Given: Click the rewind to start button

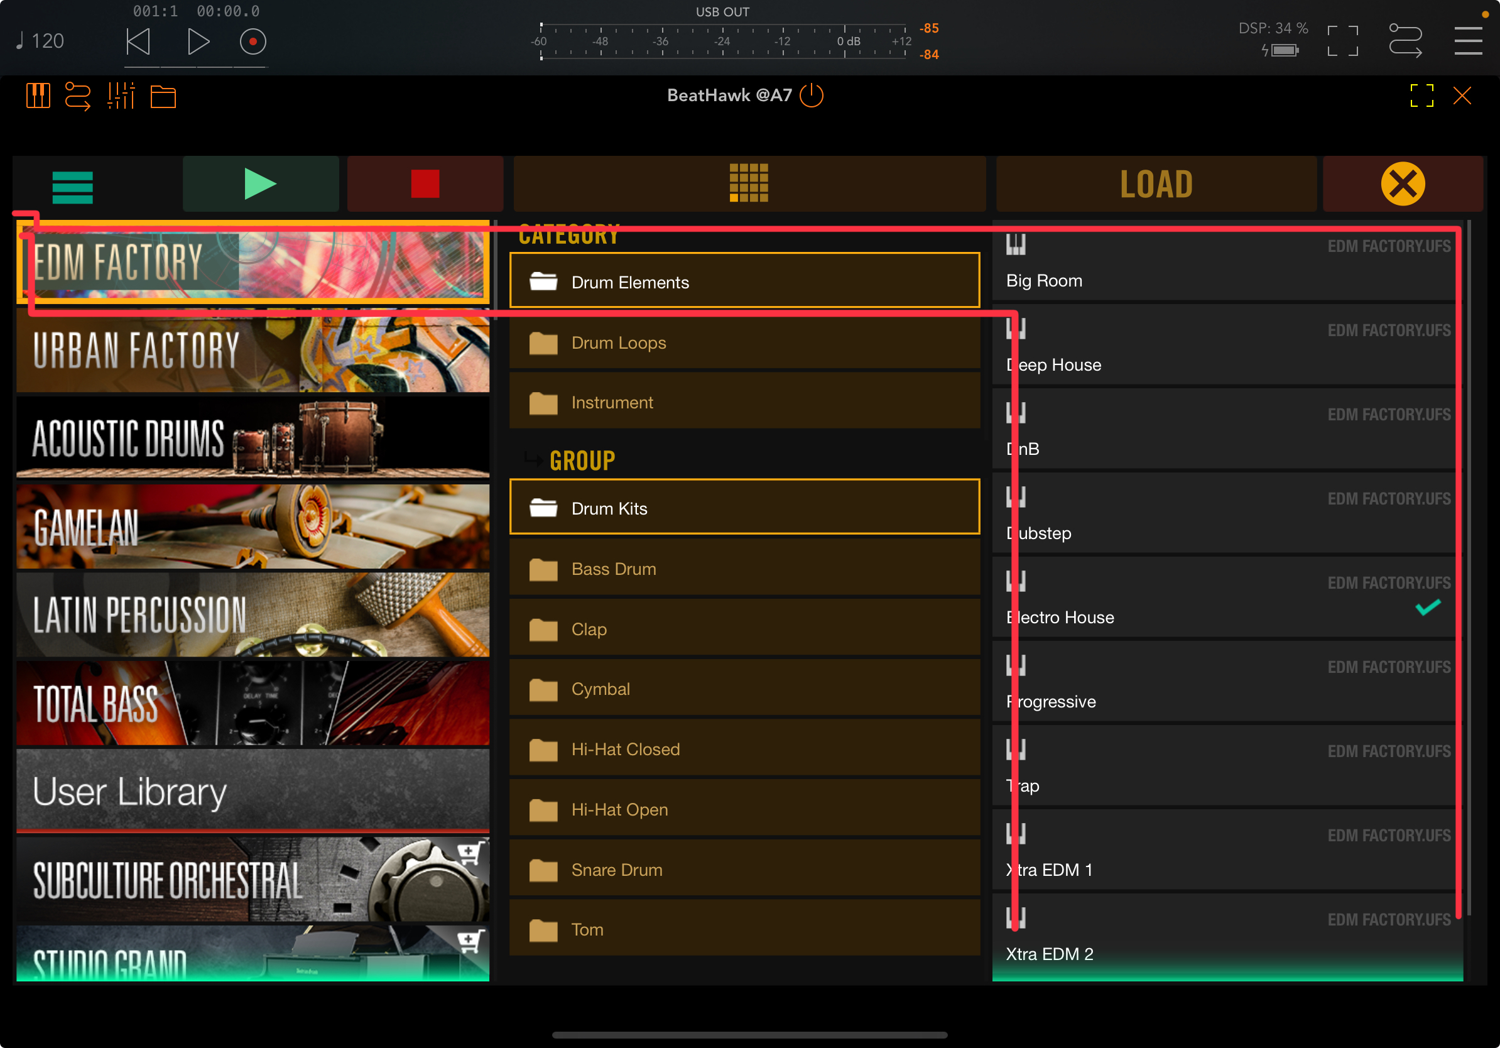Looking at the screenshot, I should (x=138, y=42).
